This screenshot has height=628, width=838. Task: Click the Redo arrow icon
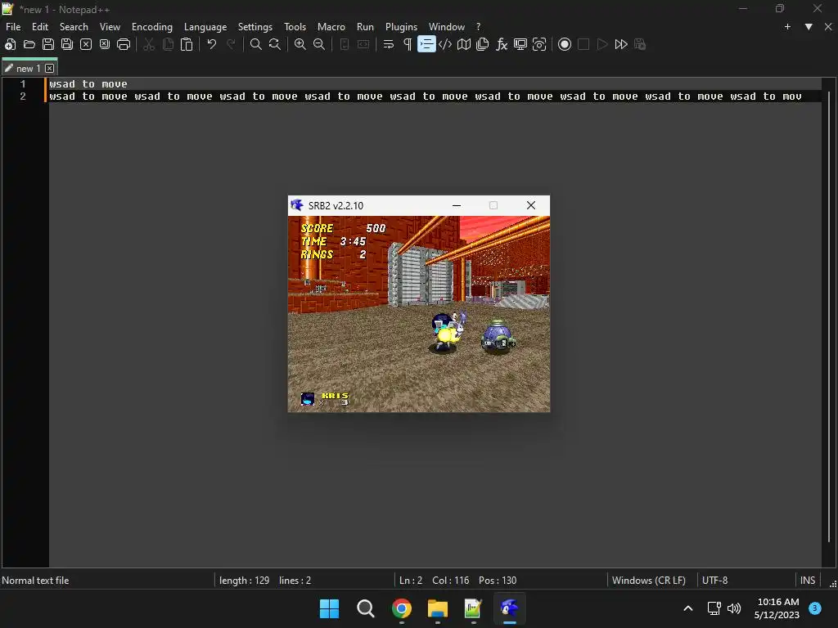pos(231,44)
